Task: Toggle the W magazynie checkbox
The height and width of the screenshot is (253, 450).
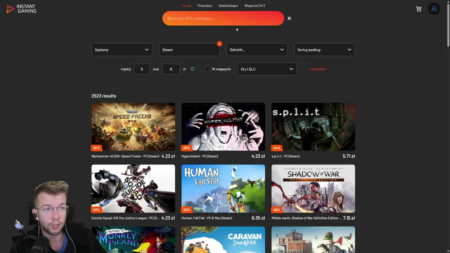Action: [x=207, y=69]
